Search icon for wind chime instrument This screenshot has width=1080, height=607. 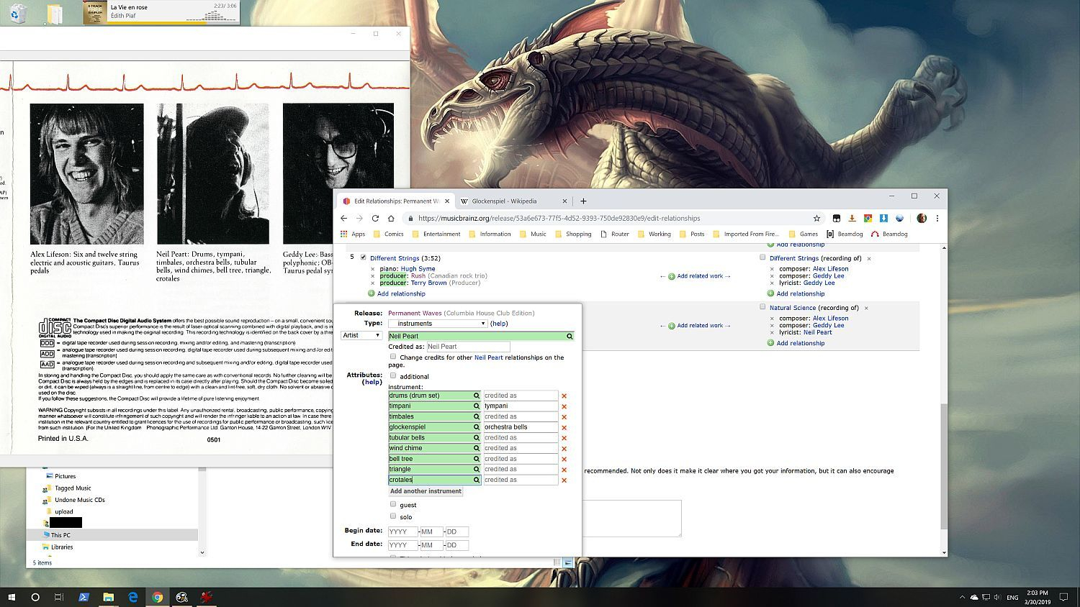point(476,448)
